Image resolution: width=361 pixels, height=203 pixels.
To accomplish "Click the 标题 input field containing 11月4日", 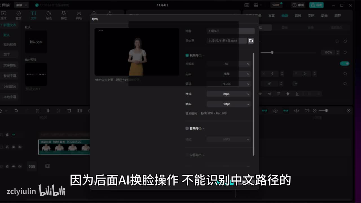I will pyautogui.click(x=231, y=31).
